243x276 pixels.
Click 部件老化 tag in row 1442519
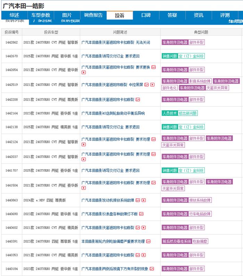pos(169,88)
